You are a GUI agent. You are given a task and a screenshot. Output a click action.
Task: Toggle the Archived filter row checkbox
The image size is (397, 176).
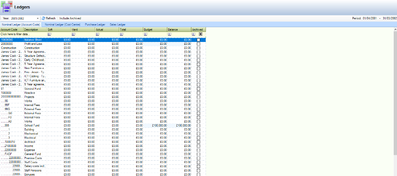(x=200, y=34)
